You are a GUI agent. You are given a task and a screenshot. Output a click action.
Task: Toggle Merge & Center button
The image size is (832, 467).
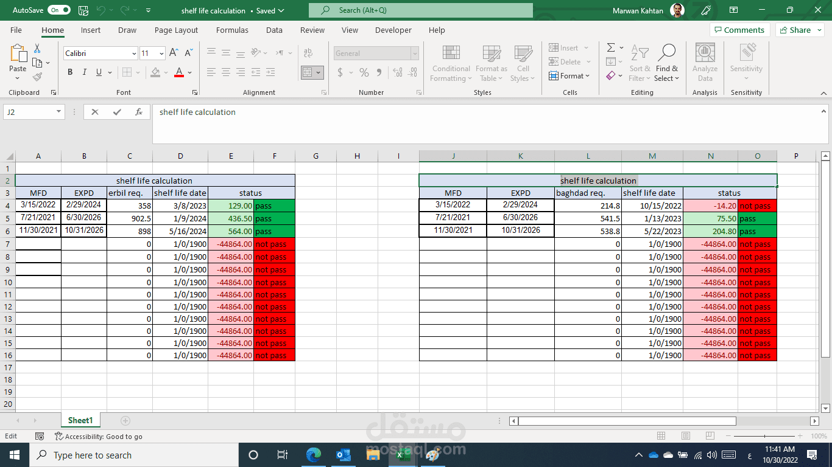[308, 72]
